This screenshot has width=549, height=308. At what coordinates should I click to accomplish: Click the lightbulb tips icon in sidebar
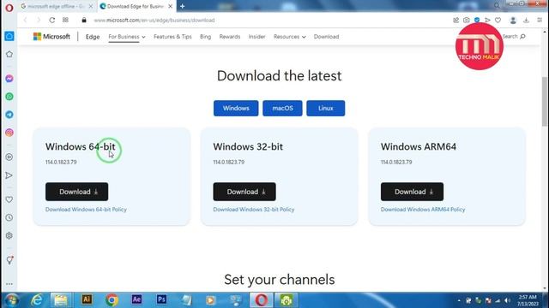(x=9, y=260)
